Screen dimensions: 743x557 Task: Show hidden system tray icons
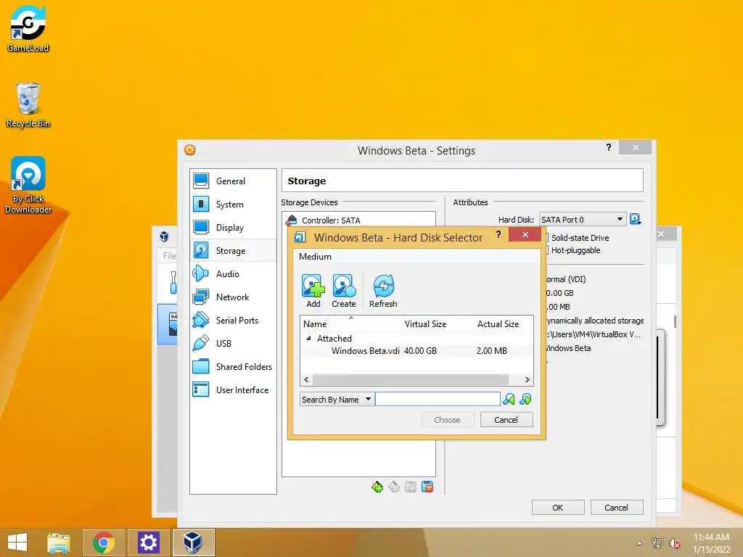(x=639, y=543)
